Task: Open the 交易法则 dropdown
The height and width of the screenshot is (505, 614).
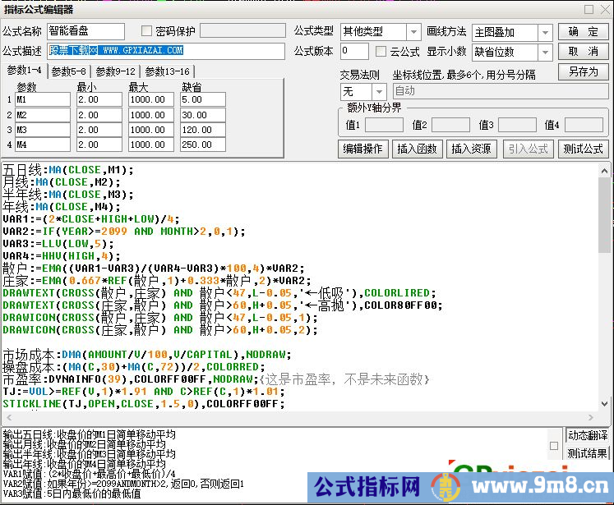Action: 378,92
